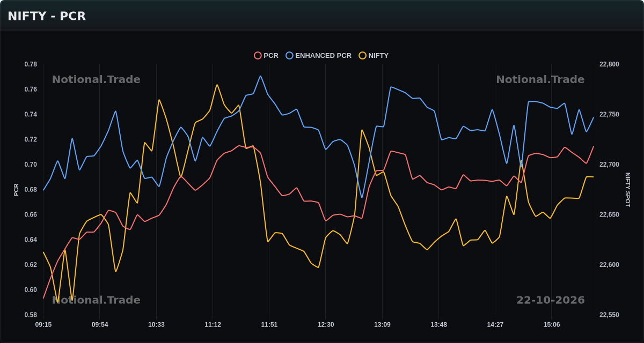Viewport: 644px width, 343px height.
Task: Click the NIFTY SPOT right axis title
Action: click(x=627, y=190)
